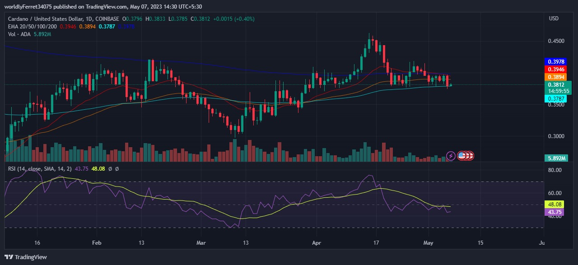Click the purple 43.75 RSI axis tag
This screenshot has width=578, height=265.
(555, 212)
